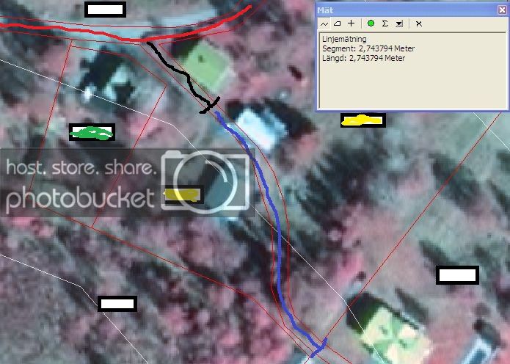Image resolution: width=510 pixels, height=364 pixels.
Task: Clear measurements with the X tool
Action: 419,23
